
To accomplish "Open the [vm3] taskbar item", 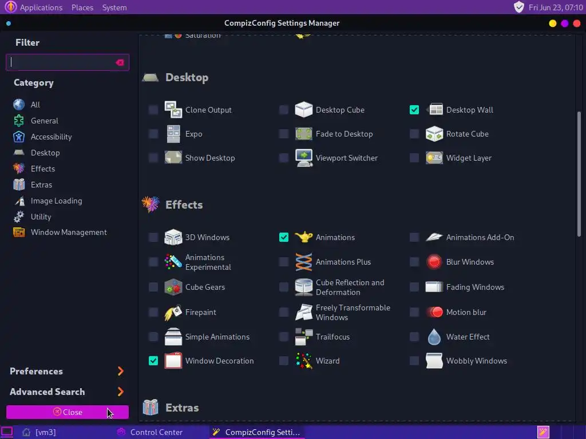I will (x=39, y=432).
